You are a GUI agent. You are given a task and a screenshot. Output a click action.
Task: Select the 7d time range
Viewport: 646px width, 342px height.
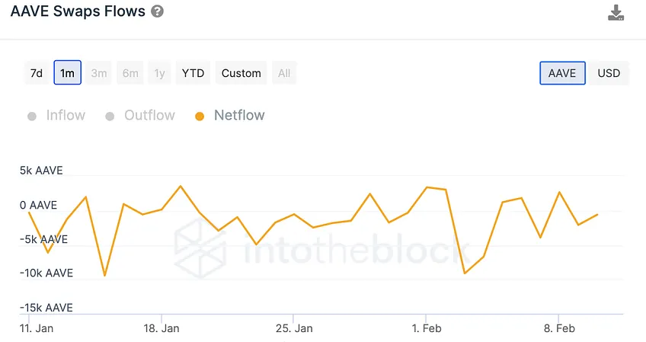point(37,73)
